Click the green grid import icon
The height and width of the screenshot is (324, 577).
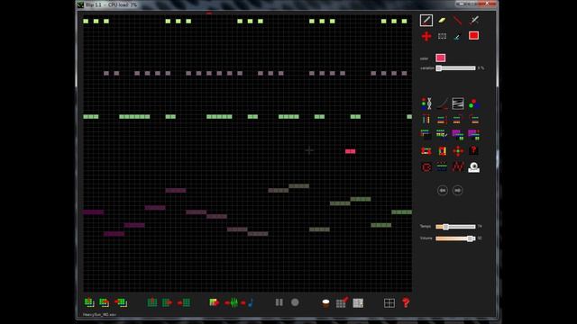click(152, 302)
